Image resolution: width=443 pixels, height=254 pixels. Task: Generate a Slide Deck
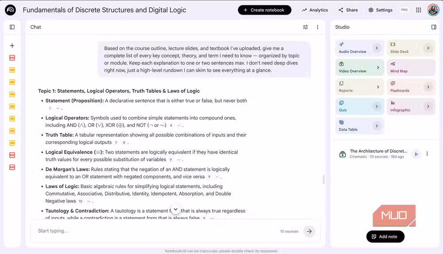coord(411,48)
